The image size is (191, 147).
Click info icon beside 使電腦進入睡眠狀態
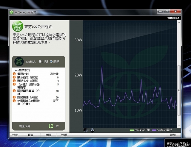(14, 101)
